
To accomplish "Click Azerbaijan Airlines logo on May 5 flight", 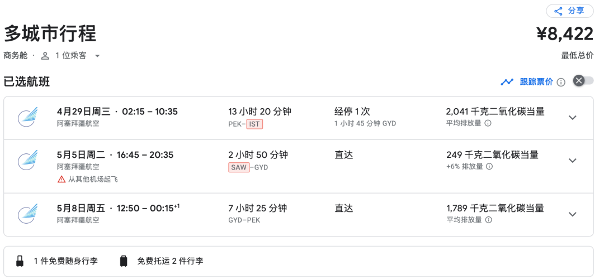I will coord(27,160).
